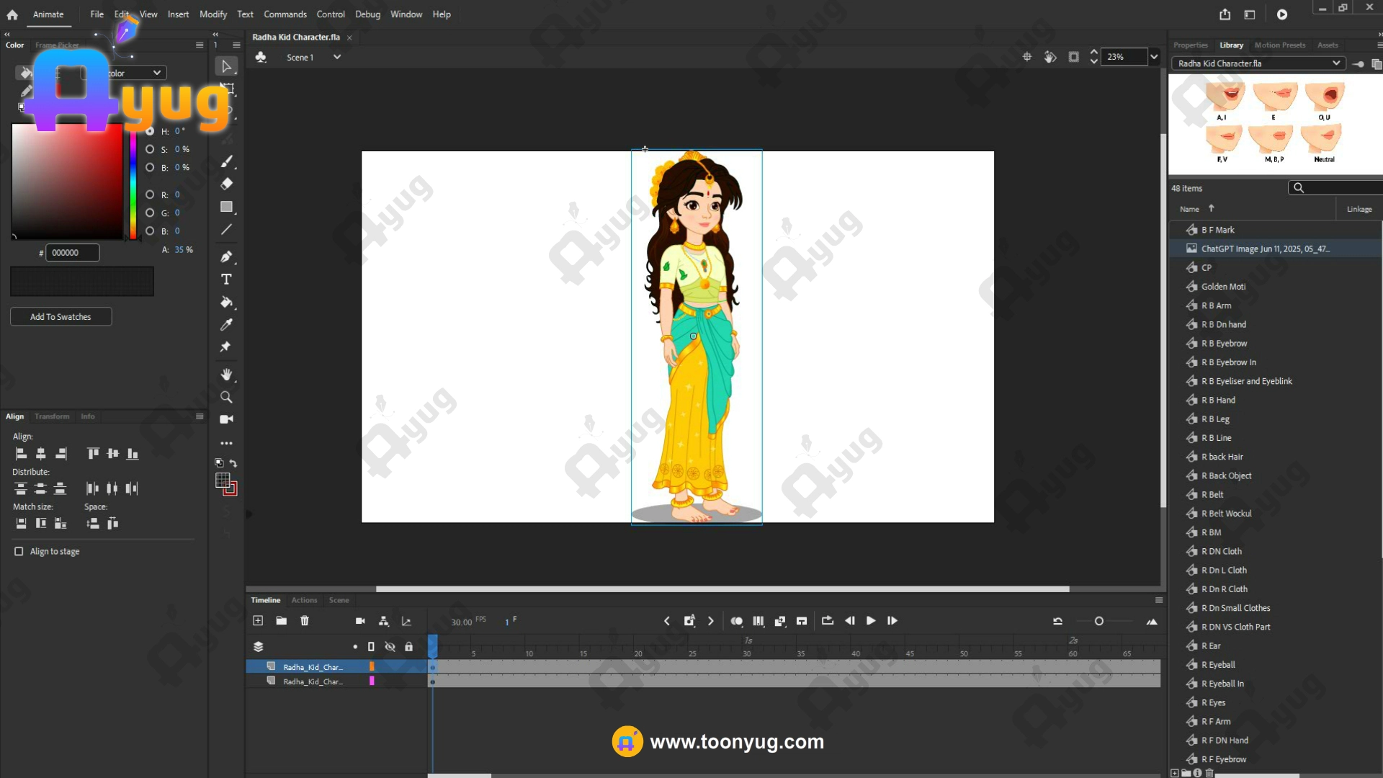Open the Radha Kid Character.fla library dropdown
Image resolution: width=1383 pixels, height=778 pixels.
pos(1336,63)
